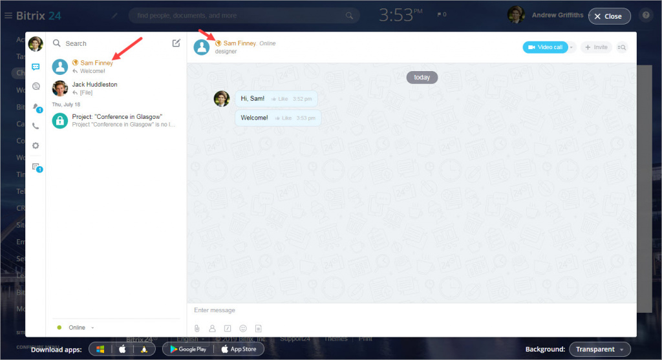The image size is (662, 360).
Task: Invite users to the chat
Action: pos(596,47)
